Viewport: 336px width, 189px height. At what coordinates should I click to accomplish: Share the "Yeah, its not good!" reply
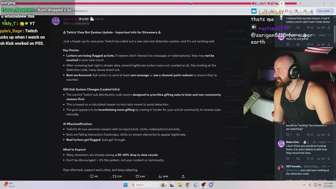tap(329, 45)
